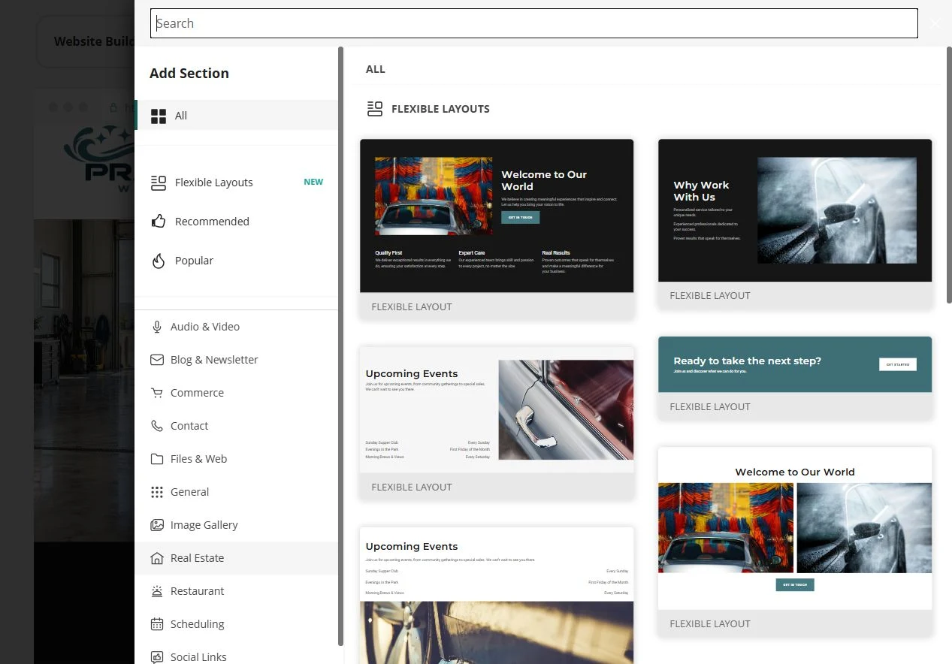
Task: Click the General dots grid icon
Action: pos(157,492)
